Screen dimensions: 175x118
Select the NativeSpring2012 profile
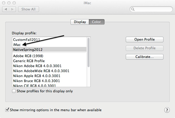[x=49, y=50]
